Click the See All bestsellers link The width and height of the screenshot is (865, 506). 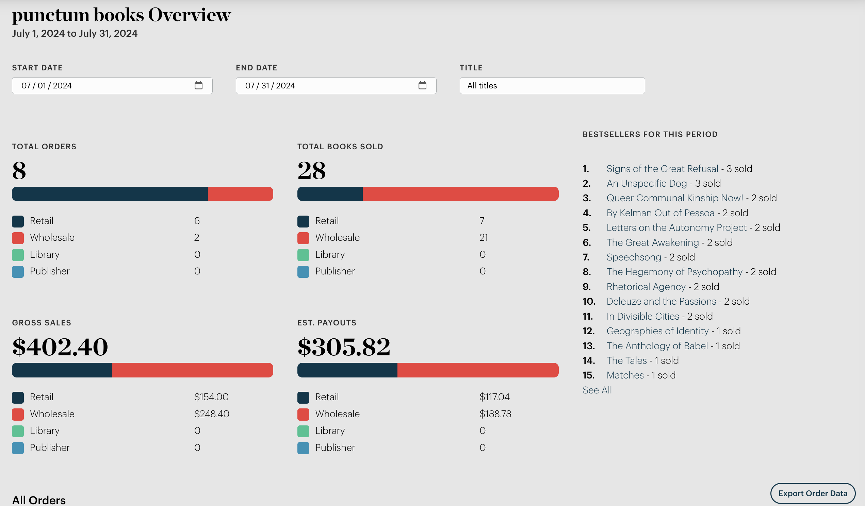click(597, 390)
